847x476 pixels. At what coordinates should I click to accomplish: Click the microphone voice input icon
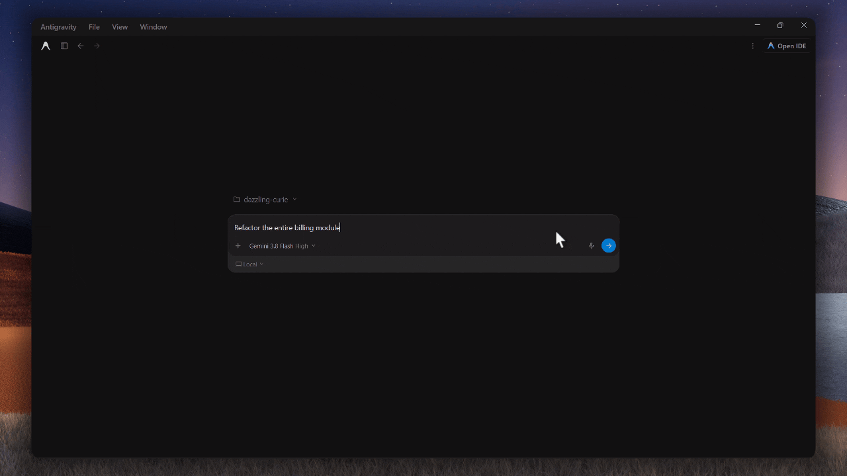point(592,246)
